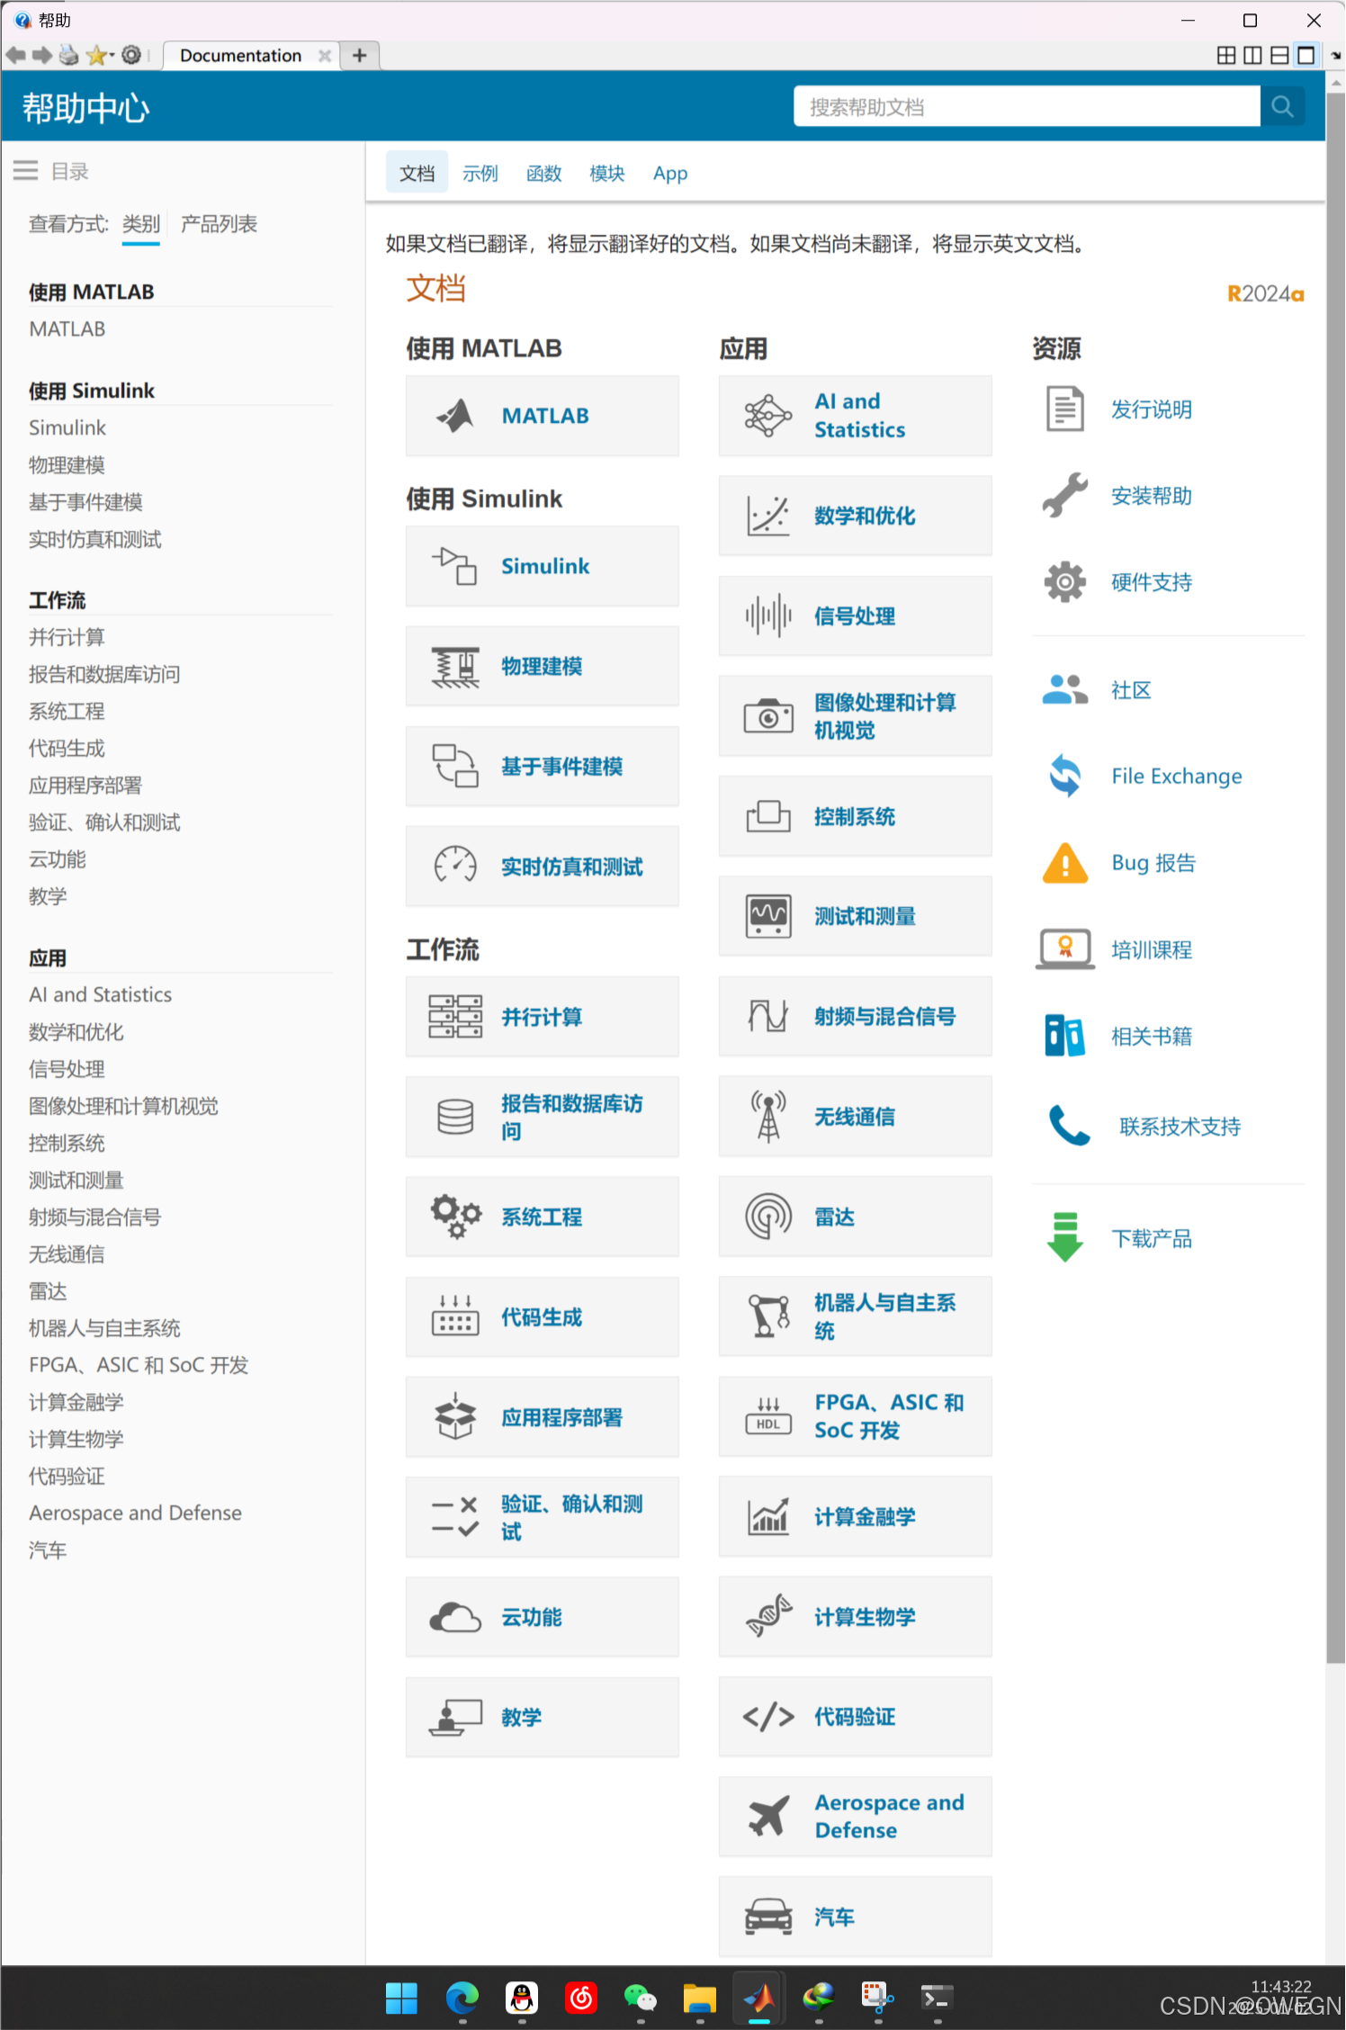
Task: Print the page with the printer icon
Action: [x=68, y=56]
